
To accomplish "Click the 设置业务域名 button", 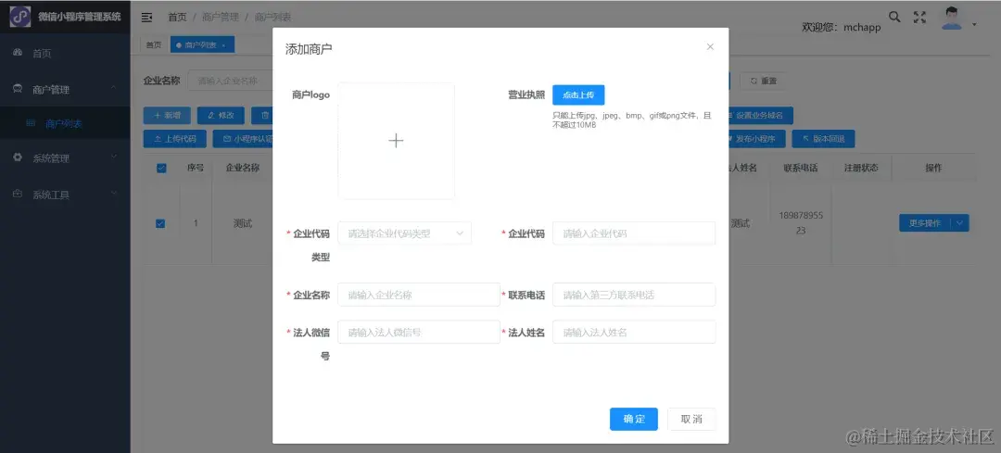I will point(758,116).
